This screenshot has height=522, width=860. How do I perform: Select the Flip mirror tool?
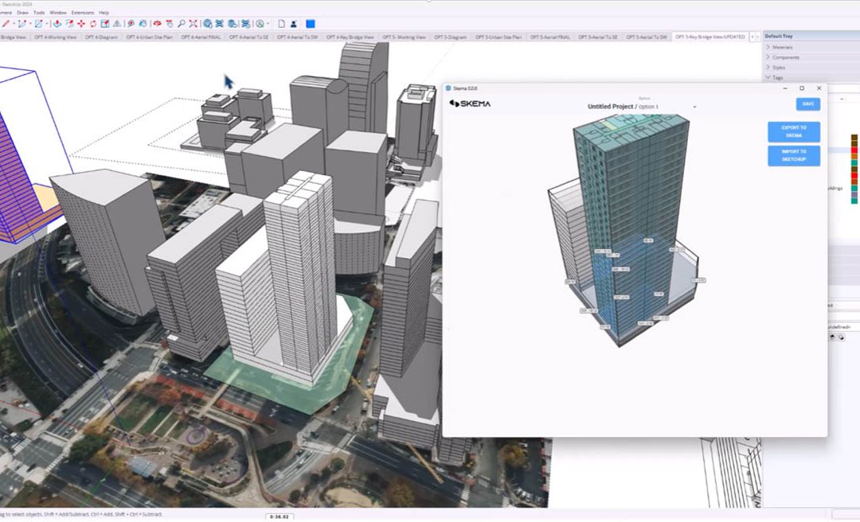click(x=117, y=24)
